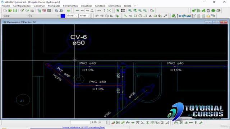230x129 pixels.
Task: Select the circle drawing tool
Action: click(141, 16)
